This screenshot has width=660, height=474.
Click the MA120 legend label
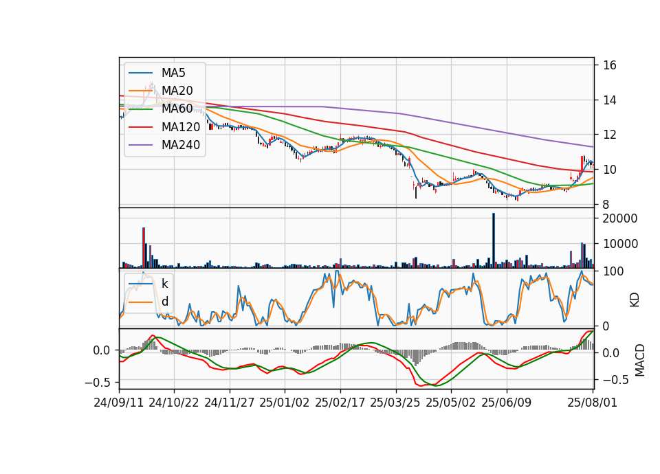181,127
